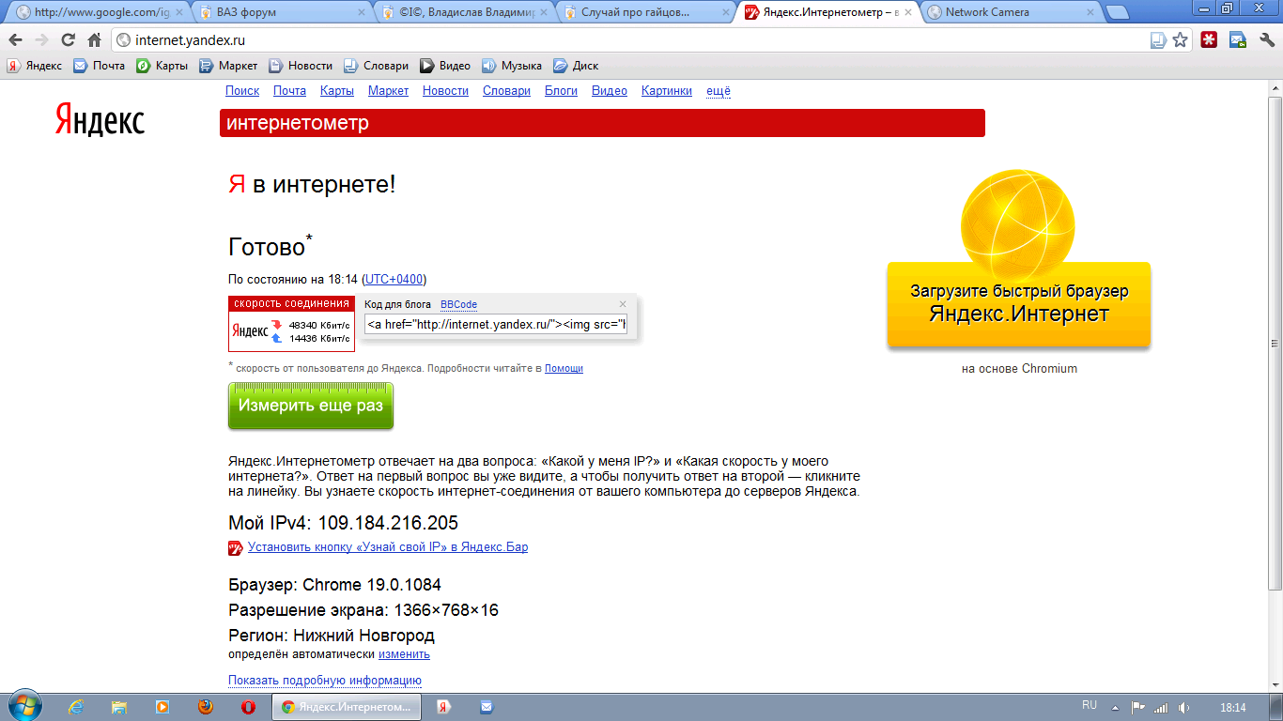Launch Internet Explorer from the taskbar
The image size is (1283, 721).
point(76,707)
